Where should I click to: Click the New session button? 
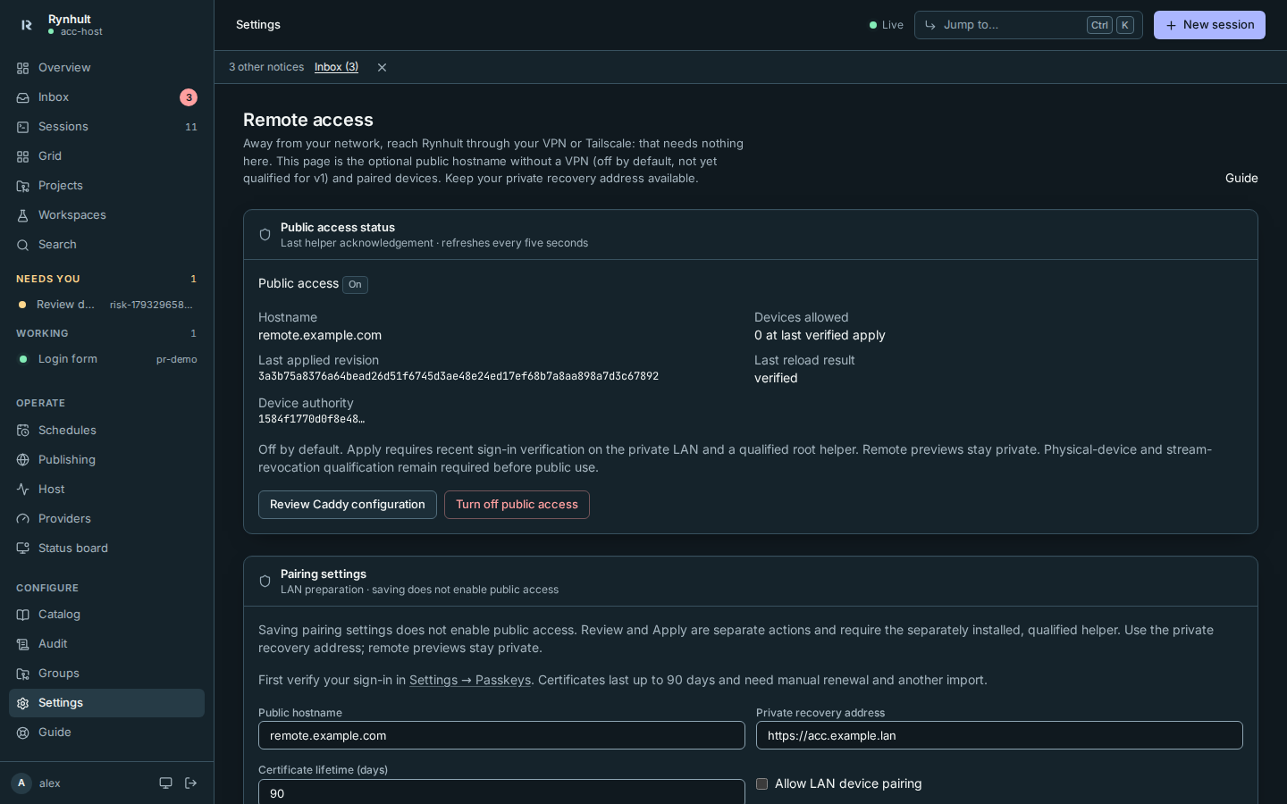[x=1209, y=25]
